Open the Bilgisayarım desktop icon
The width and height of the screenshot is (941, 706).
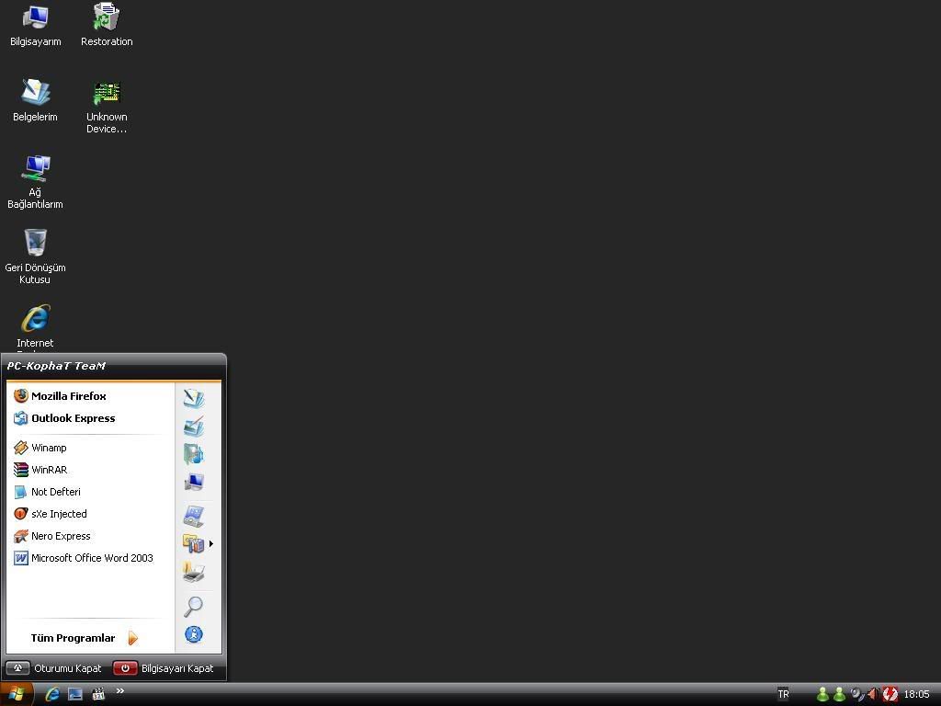36,27
